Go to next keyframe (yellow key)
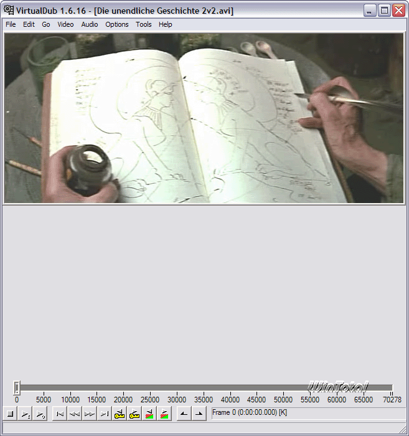Image resolution: width=409 pixels, height=436 pixels. click(x=134, y=414)
